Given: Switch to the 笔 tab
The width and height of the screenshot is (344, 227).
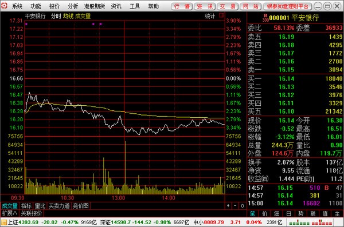Looking at the screenshot, I should coord(253,213).
